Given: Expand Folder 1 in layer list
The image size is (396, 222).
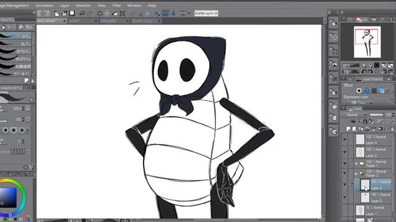Looking at the screenshot, I should [356, 163].
